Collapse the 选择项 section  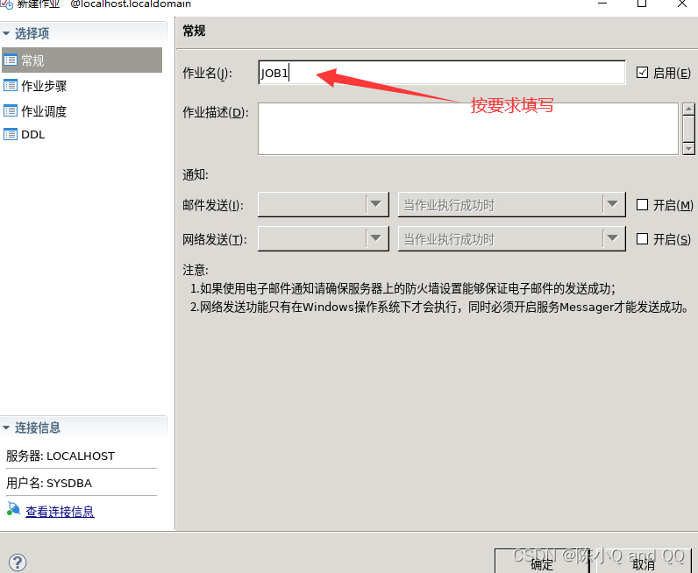6,33
